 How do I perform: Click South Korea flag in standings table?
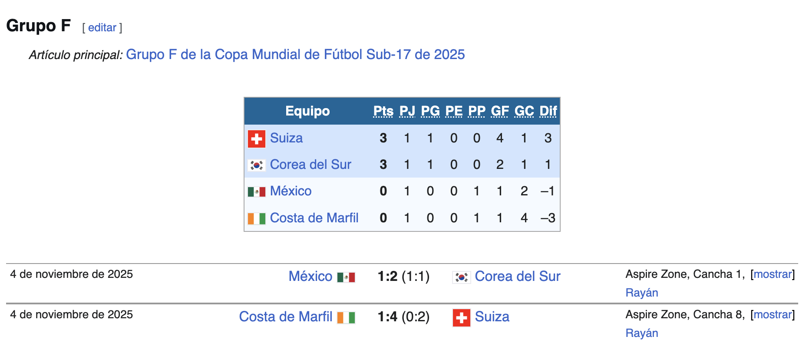256,165
